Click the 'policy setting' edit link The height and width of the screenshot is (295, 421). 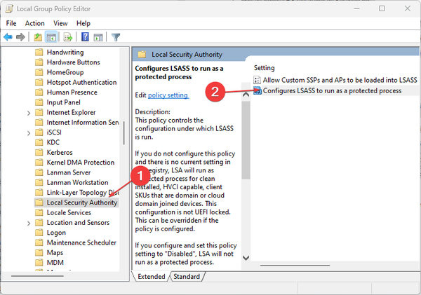tap(168, 95)
